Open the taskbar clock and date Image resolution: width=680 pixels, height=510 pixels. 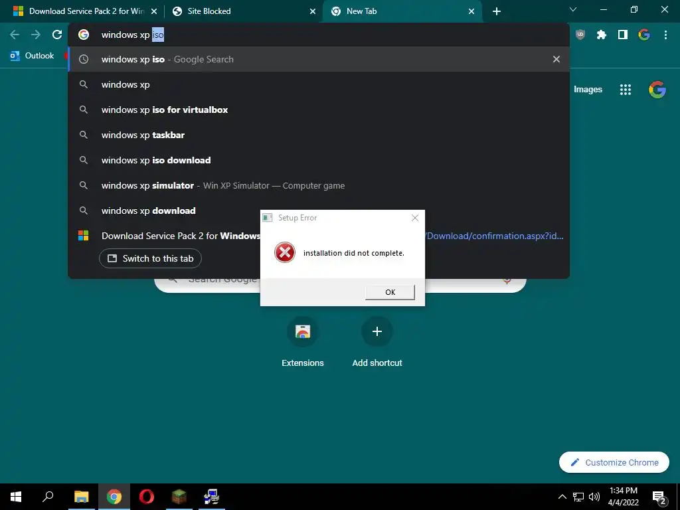pos(623,497)
